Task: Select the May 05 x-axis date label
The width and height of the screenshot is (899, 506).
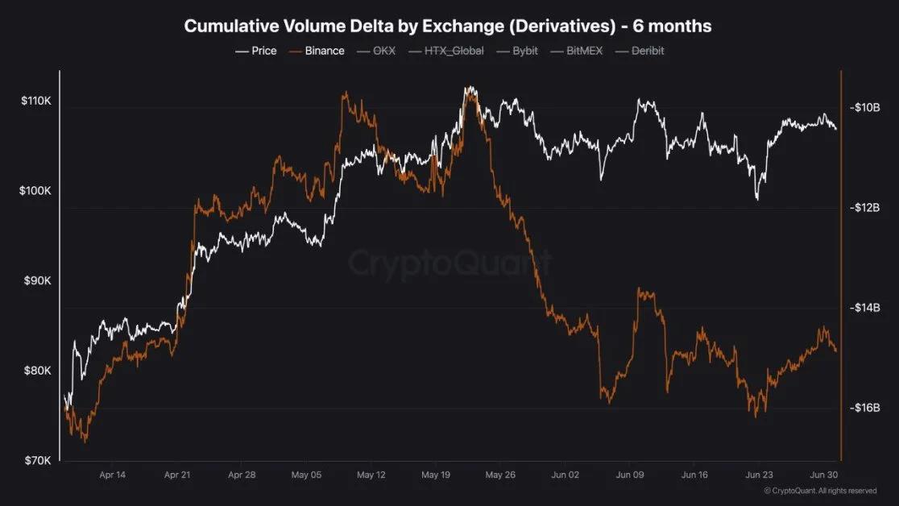Action: (x=306, y=475)
